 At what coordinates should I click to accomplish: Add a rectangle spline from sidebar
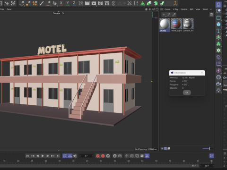218,17
